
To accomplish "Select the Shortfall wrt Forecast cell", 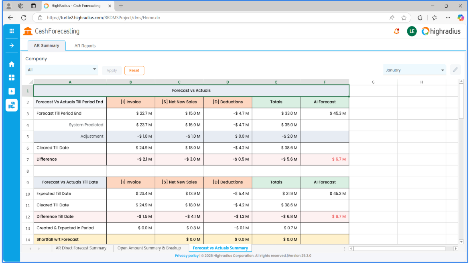I will click(x=70, y=239).
